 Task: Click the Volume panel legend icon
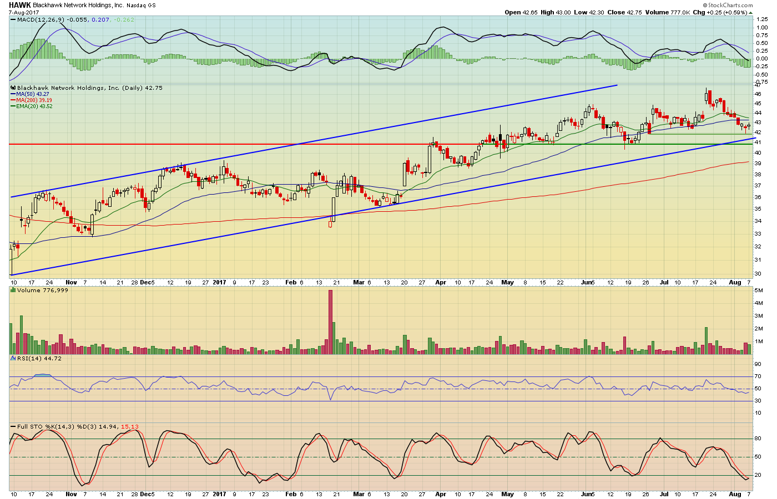(x=13, y=290)
